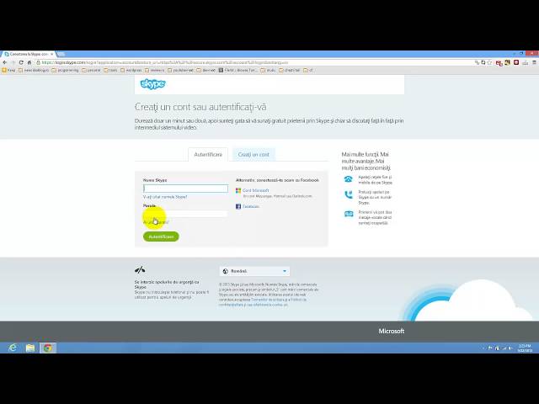This screenshot has width=539, height=404.
Task: Click the red square extension icon
Action: coord(516,62)
